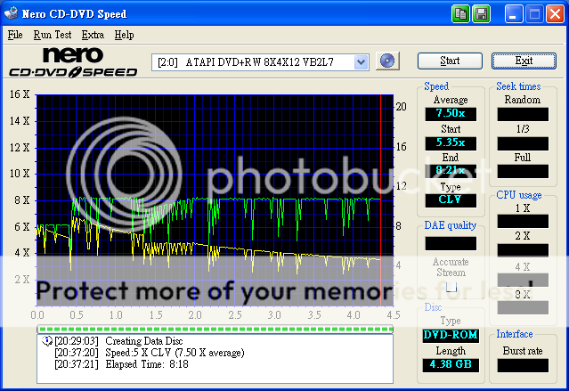Select the Elapsed Time log line
The width and height of the screenshot is (569, 391).
pyautogui.click(x=146, y=363)
